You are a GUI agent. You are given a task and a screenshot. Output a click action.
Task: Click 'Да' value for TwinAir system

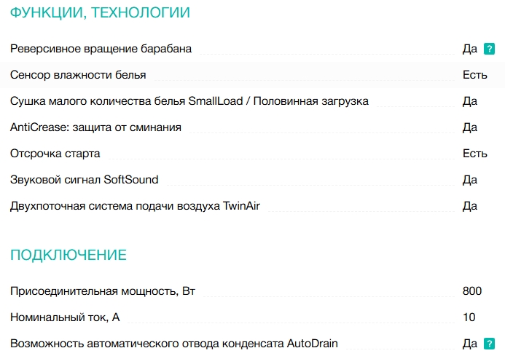470,206
